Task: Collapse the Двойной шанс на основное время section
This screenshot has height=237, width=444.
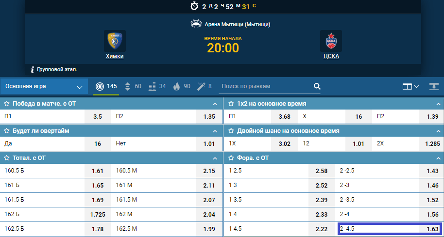Action: pyautogui.click(x=438, y=131)
